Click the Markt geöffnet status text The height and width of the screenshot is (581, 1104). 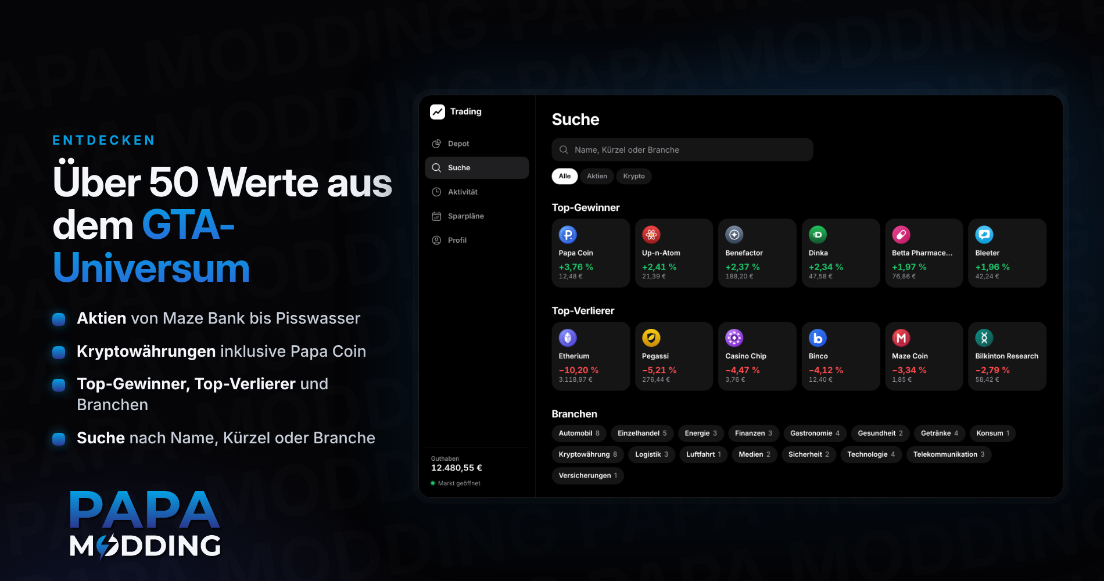(459, 483)
